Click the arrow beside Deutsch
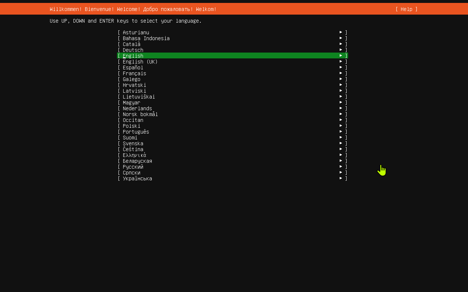Screen dimensions: 468x292 [341, 50]
